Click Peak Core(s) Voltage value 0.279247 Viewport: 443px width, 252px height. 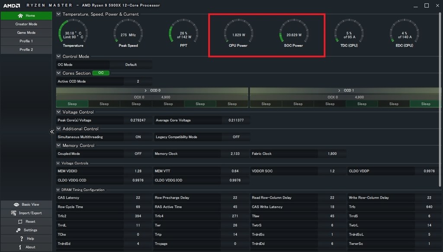coord(138,120)
